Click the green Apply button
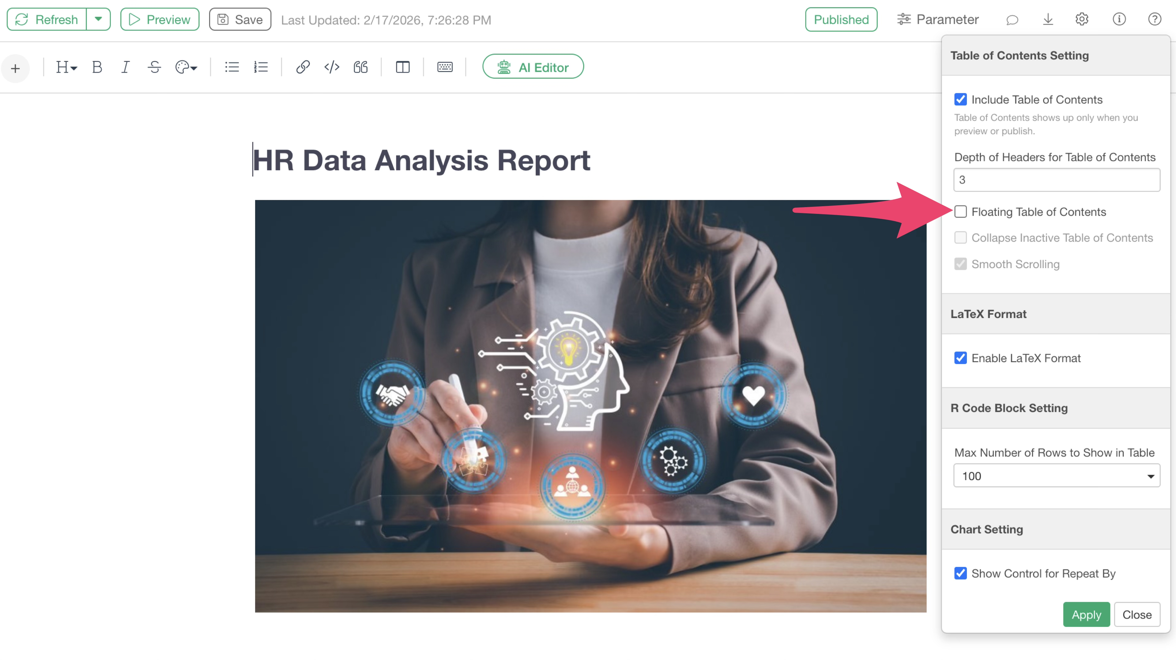Image resolution: width=1176 pixels, height=660 pixels. [x=1086, y=615]
